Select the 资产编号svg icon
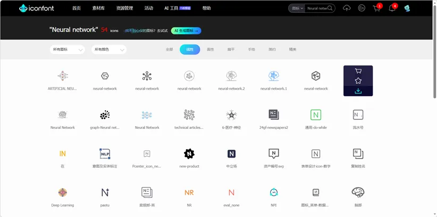This screenshot has width=437, height=217. point(274,153)
